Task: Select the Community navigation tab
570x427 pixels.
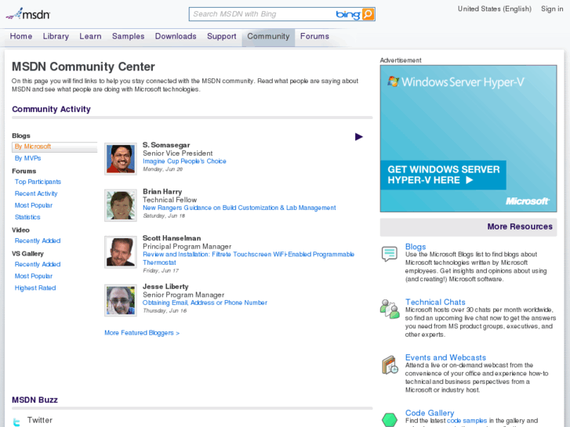Action: click(268, 36)
